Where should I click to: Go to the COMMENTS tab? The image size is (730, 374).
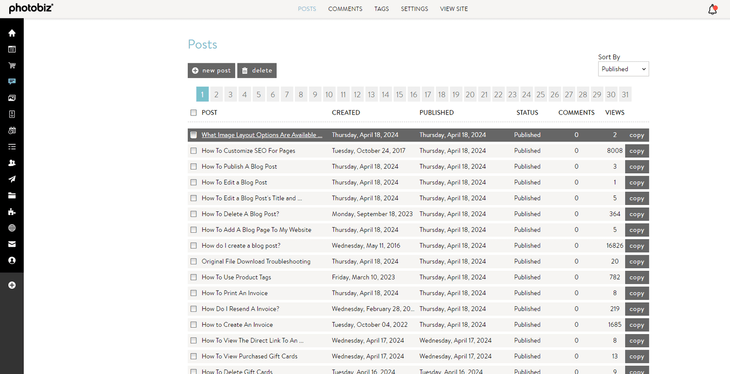pos(345,9)
